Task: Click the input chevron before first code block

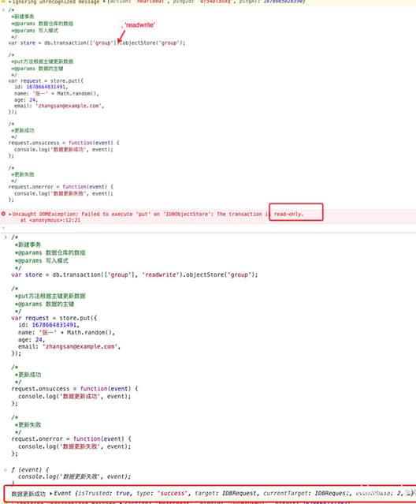Action: (3, 10)
